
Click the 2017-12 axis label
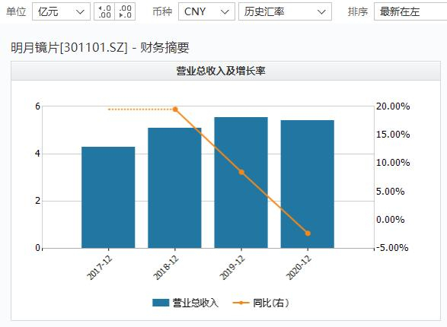[x=100, y=267]
